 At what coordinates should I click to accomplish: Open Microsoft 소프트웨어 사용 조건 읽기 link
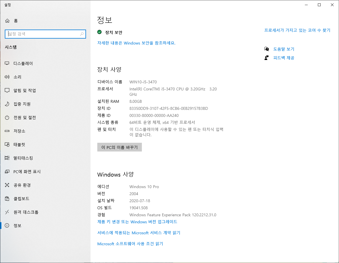click(130, 244)
